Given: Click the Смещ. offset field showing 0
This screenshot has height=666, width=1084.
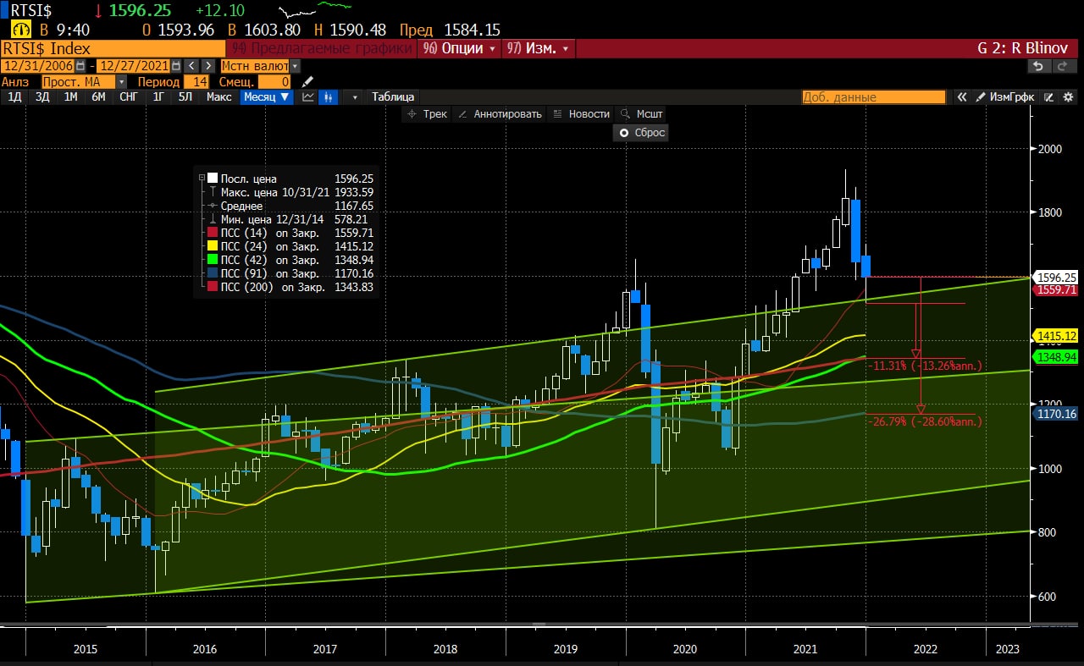Looking at the screenshot, I should pos(275,81).
